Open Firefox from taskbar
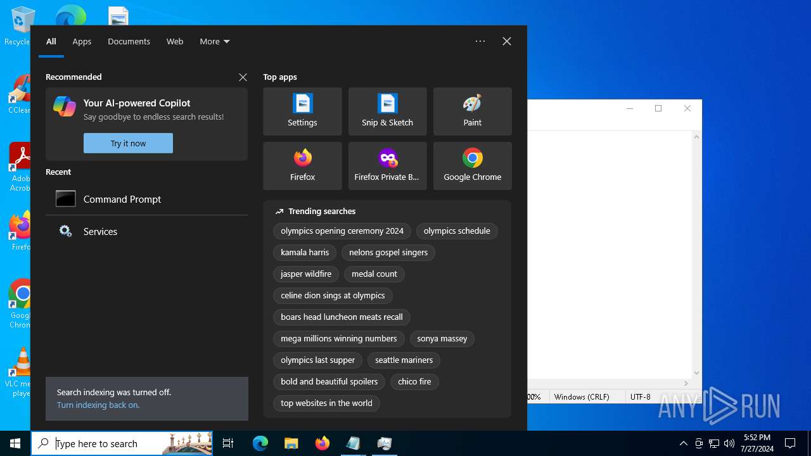The height and width of the screenshot is (456, 811). click(322, 443)
